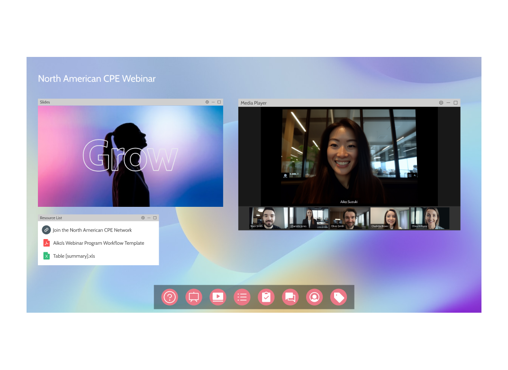The width and height of the screenshot is (508, 370).
Task: Open Aiko's Webinar Program Workflow Template
Action: point(99,243)
